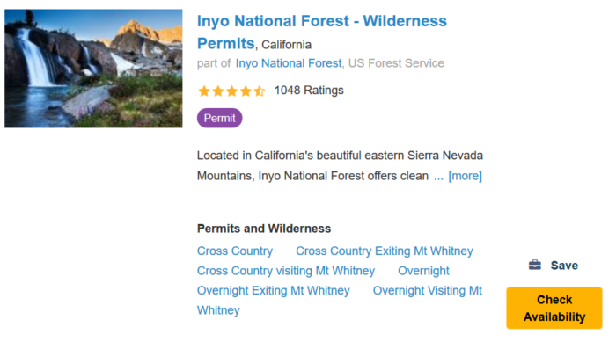Click the half-filled fifth rating star
The width and height of the screenshot is (616, 342).
pyautogui.click(x=260, y=91)
